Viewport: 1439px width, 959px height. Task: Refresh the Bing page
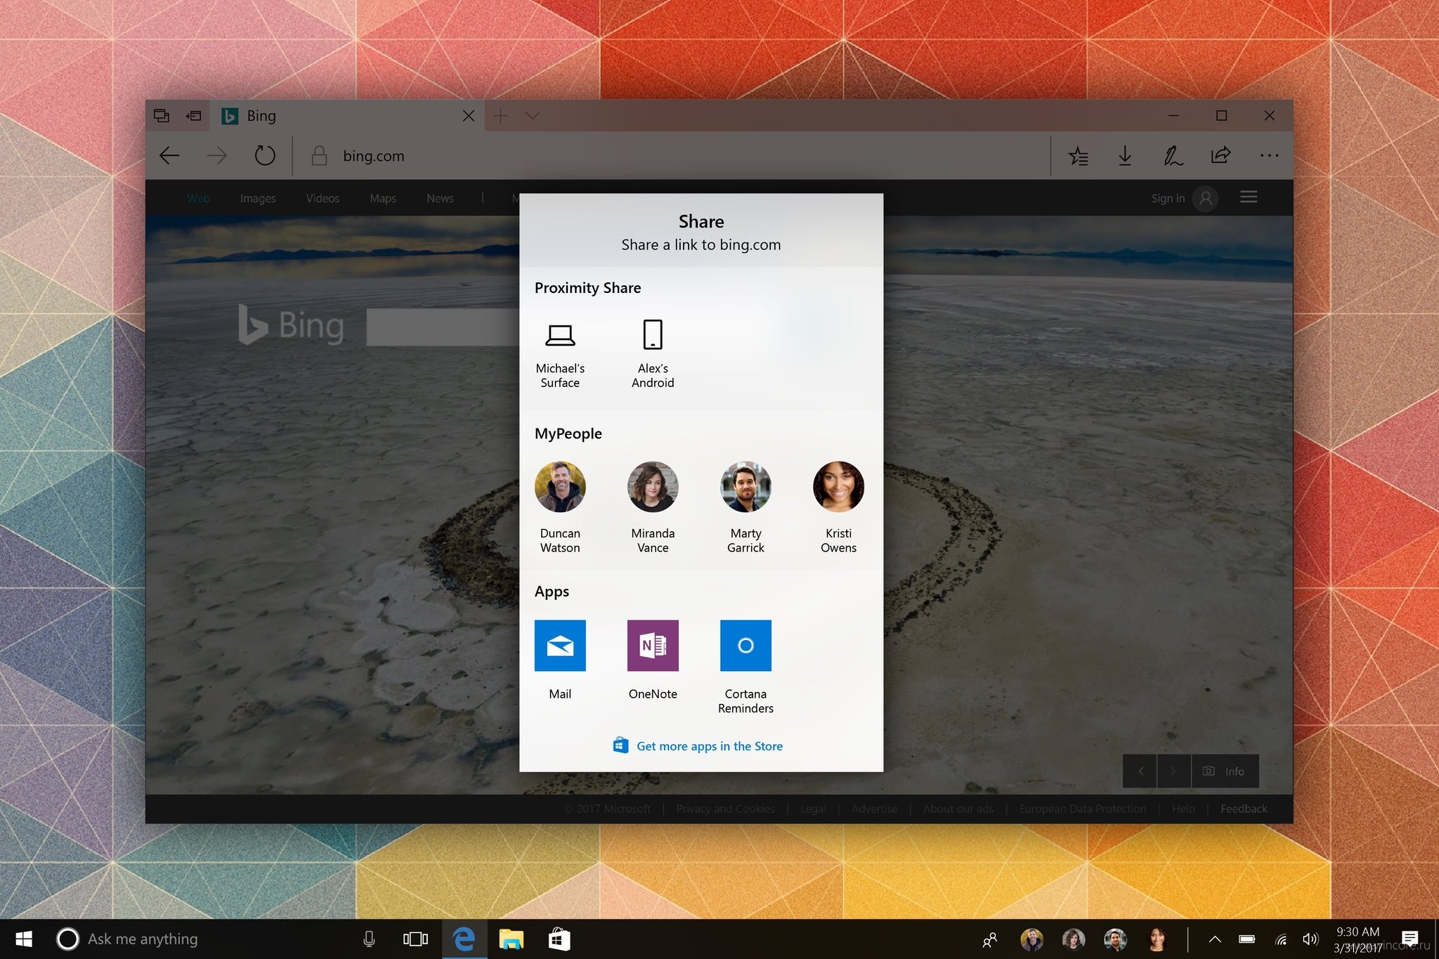(264, 155)
